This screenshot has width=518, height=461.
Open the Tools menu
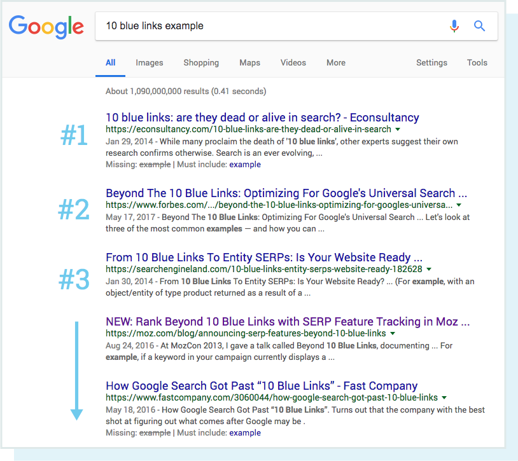(477, 62)
